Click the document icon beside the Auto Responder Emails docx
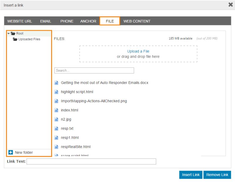 pyautogui.click(x=56, y=83)
